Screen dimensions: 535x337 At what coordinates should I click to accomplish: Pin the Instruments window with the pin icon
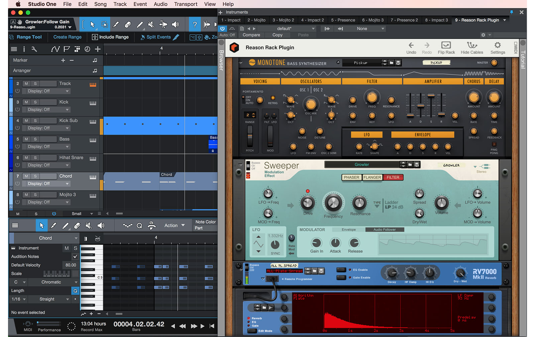click(x=511, y=12)
